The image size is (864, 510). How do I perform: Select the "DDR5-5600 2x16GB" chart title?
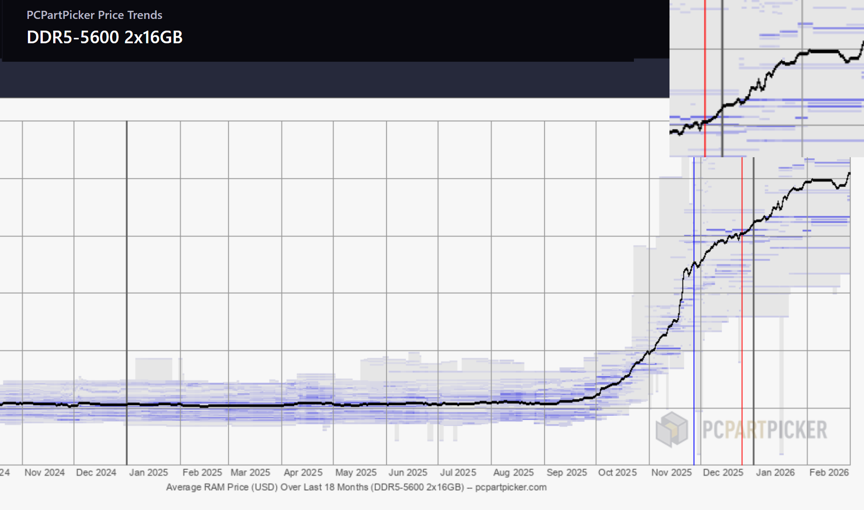[105, 37]
